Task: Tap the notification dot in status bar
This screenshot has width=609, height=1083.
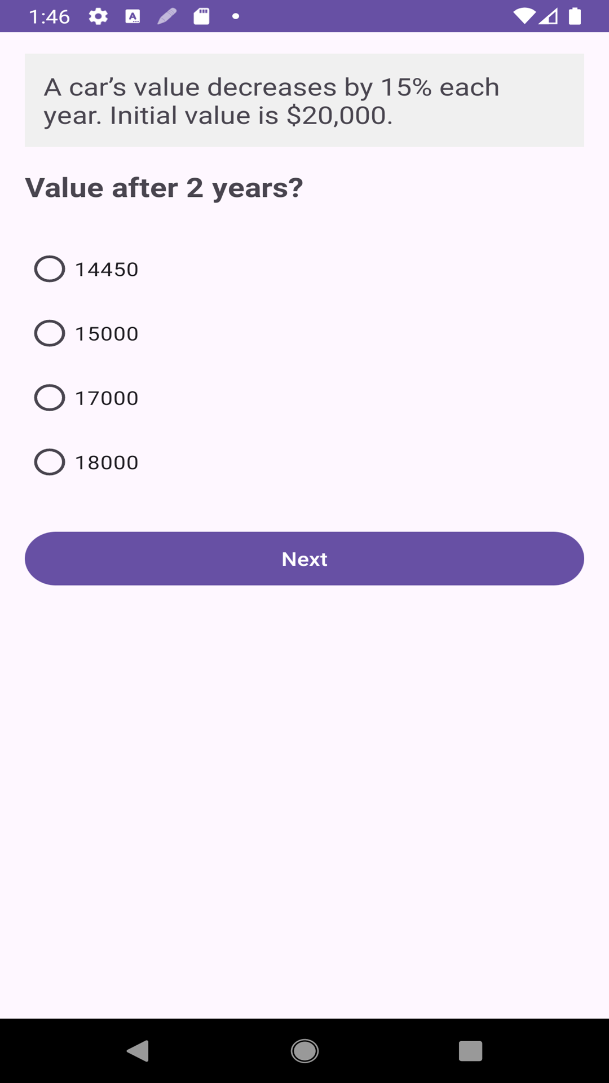Action: (236, 16)
